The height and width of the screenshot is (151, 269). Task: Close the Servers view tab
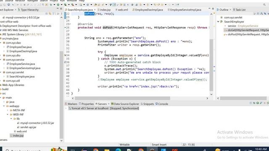click(x=108, y=104)
